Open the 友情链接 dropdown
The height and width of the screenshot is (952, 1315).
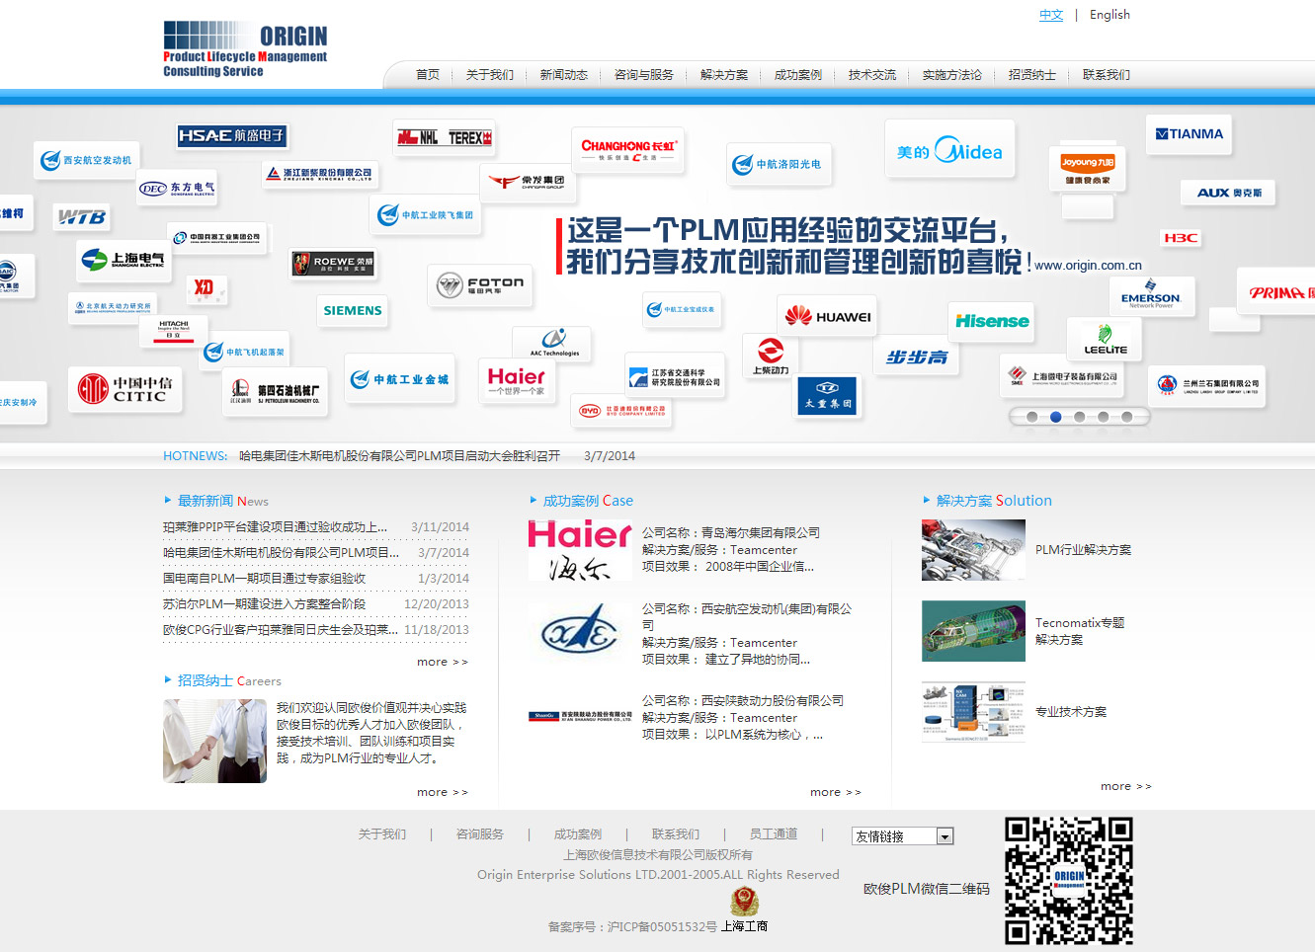click(x=902, y=836)
